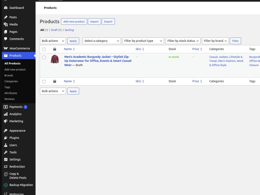Click the Plugins plug icon
The image size is (260, 195).
(6, 138)
